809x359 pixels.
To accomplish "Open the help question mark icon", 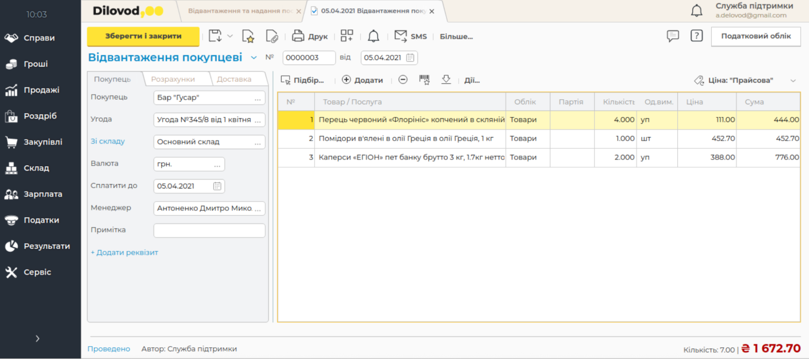I will click(696, 36).
